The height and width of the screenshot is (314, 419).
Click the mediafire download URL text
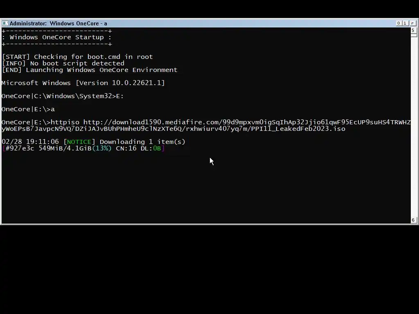[206, 126]
